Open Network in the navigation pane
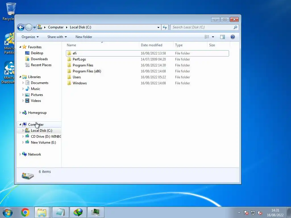Viewport: 291px width, 218px height. click(34, 154)
